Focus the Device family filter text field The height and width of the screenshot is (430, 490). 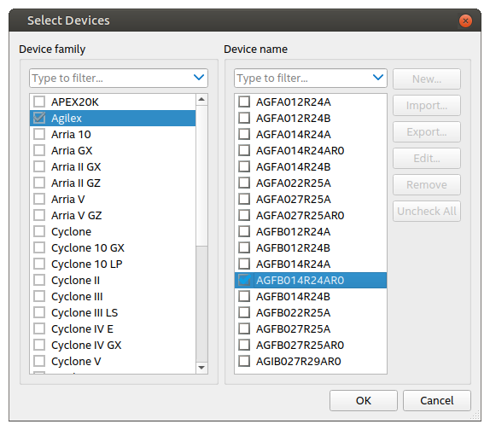click(x=111, y=78)
